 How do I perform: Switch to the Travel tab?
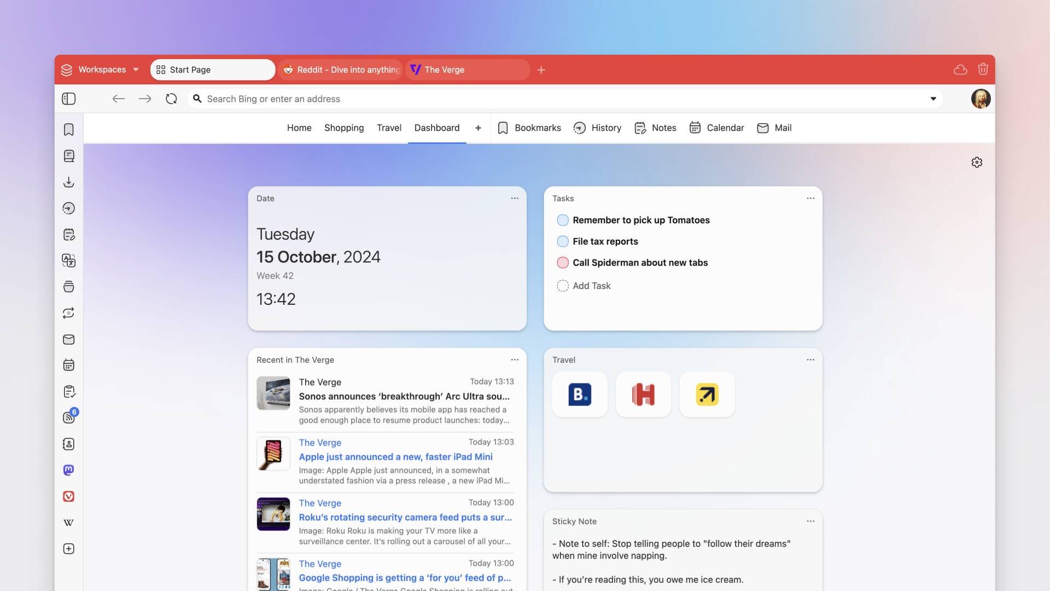[389, 129]
